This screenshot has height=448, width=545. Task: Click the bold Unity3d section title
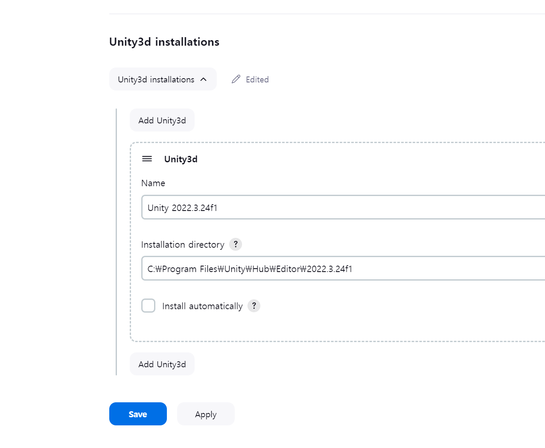pos(181,159)
